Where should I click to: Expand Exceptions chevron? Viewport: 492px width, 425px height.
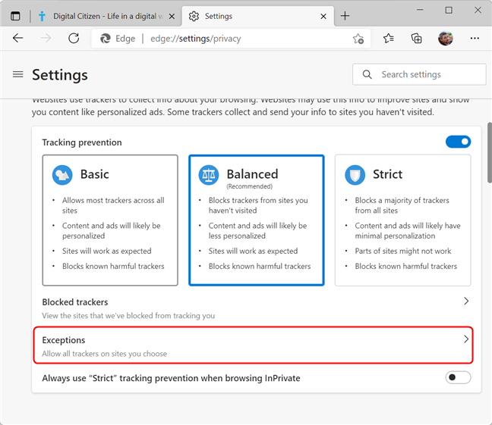tap(466, 339)
